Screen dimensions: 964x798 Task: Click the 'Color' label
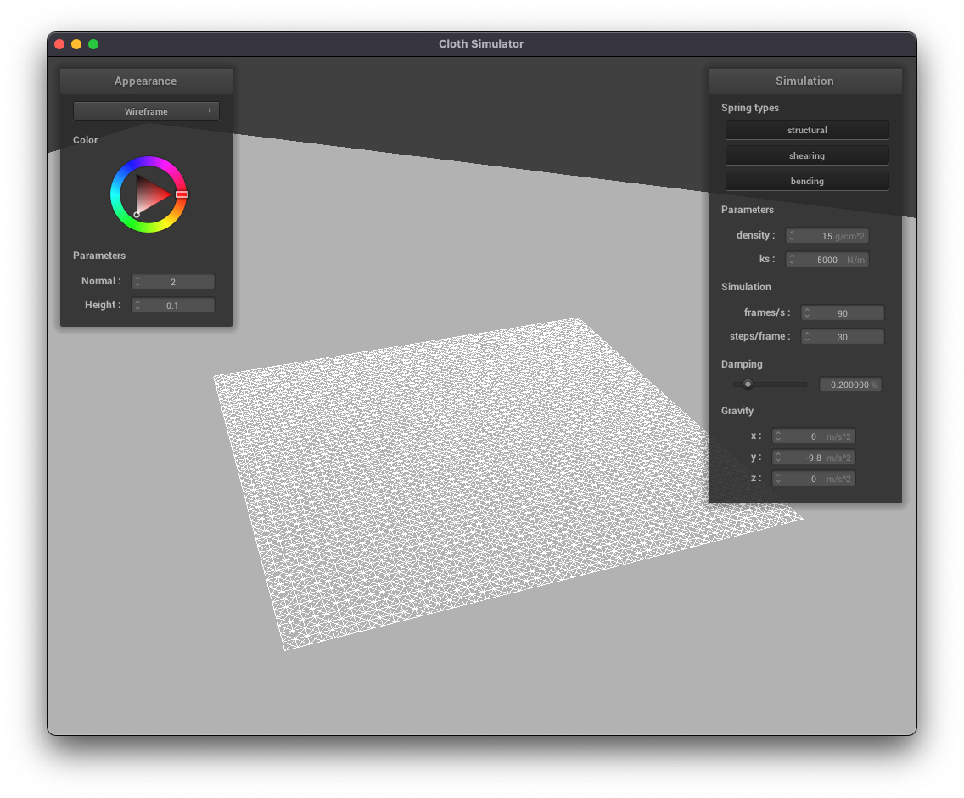click(x=86, y=140)
